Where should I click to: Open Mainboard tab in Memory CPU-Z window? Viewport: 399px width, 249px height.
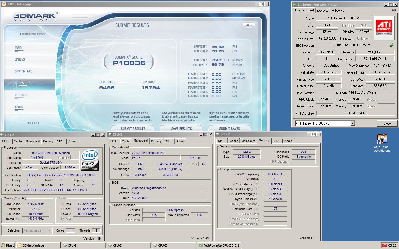(x=248, y=141)
